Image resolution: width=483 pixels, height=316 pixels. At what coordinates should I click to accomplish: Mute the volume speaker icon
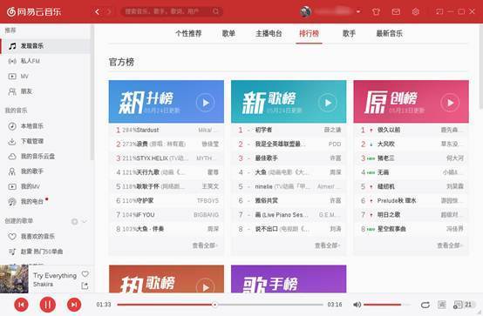[x=357, y=305]
